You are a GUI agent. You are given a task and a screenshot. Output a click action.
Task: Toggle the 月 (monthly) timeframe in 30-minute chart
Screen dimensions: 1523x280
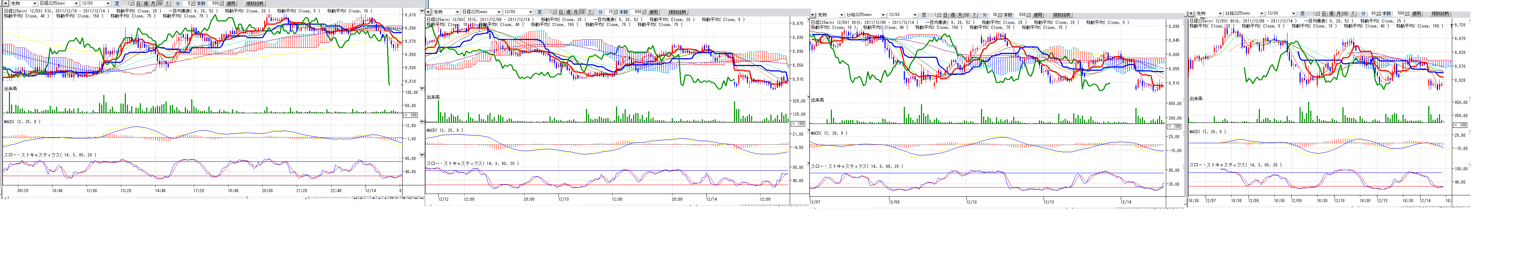click(x=960, y=15)
